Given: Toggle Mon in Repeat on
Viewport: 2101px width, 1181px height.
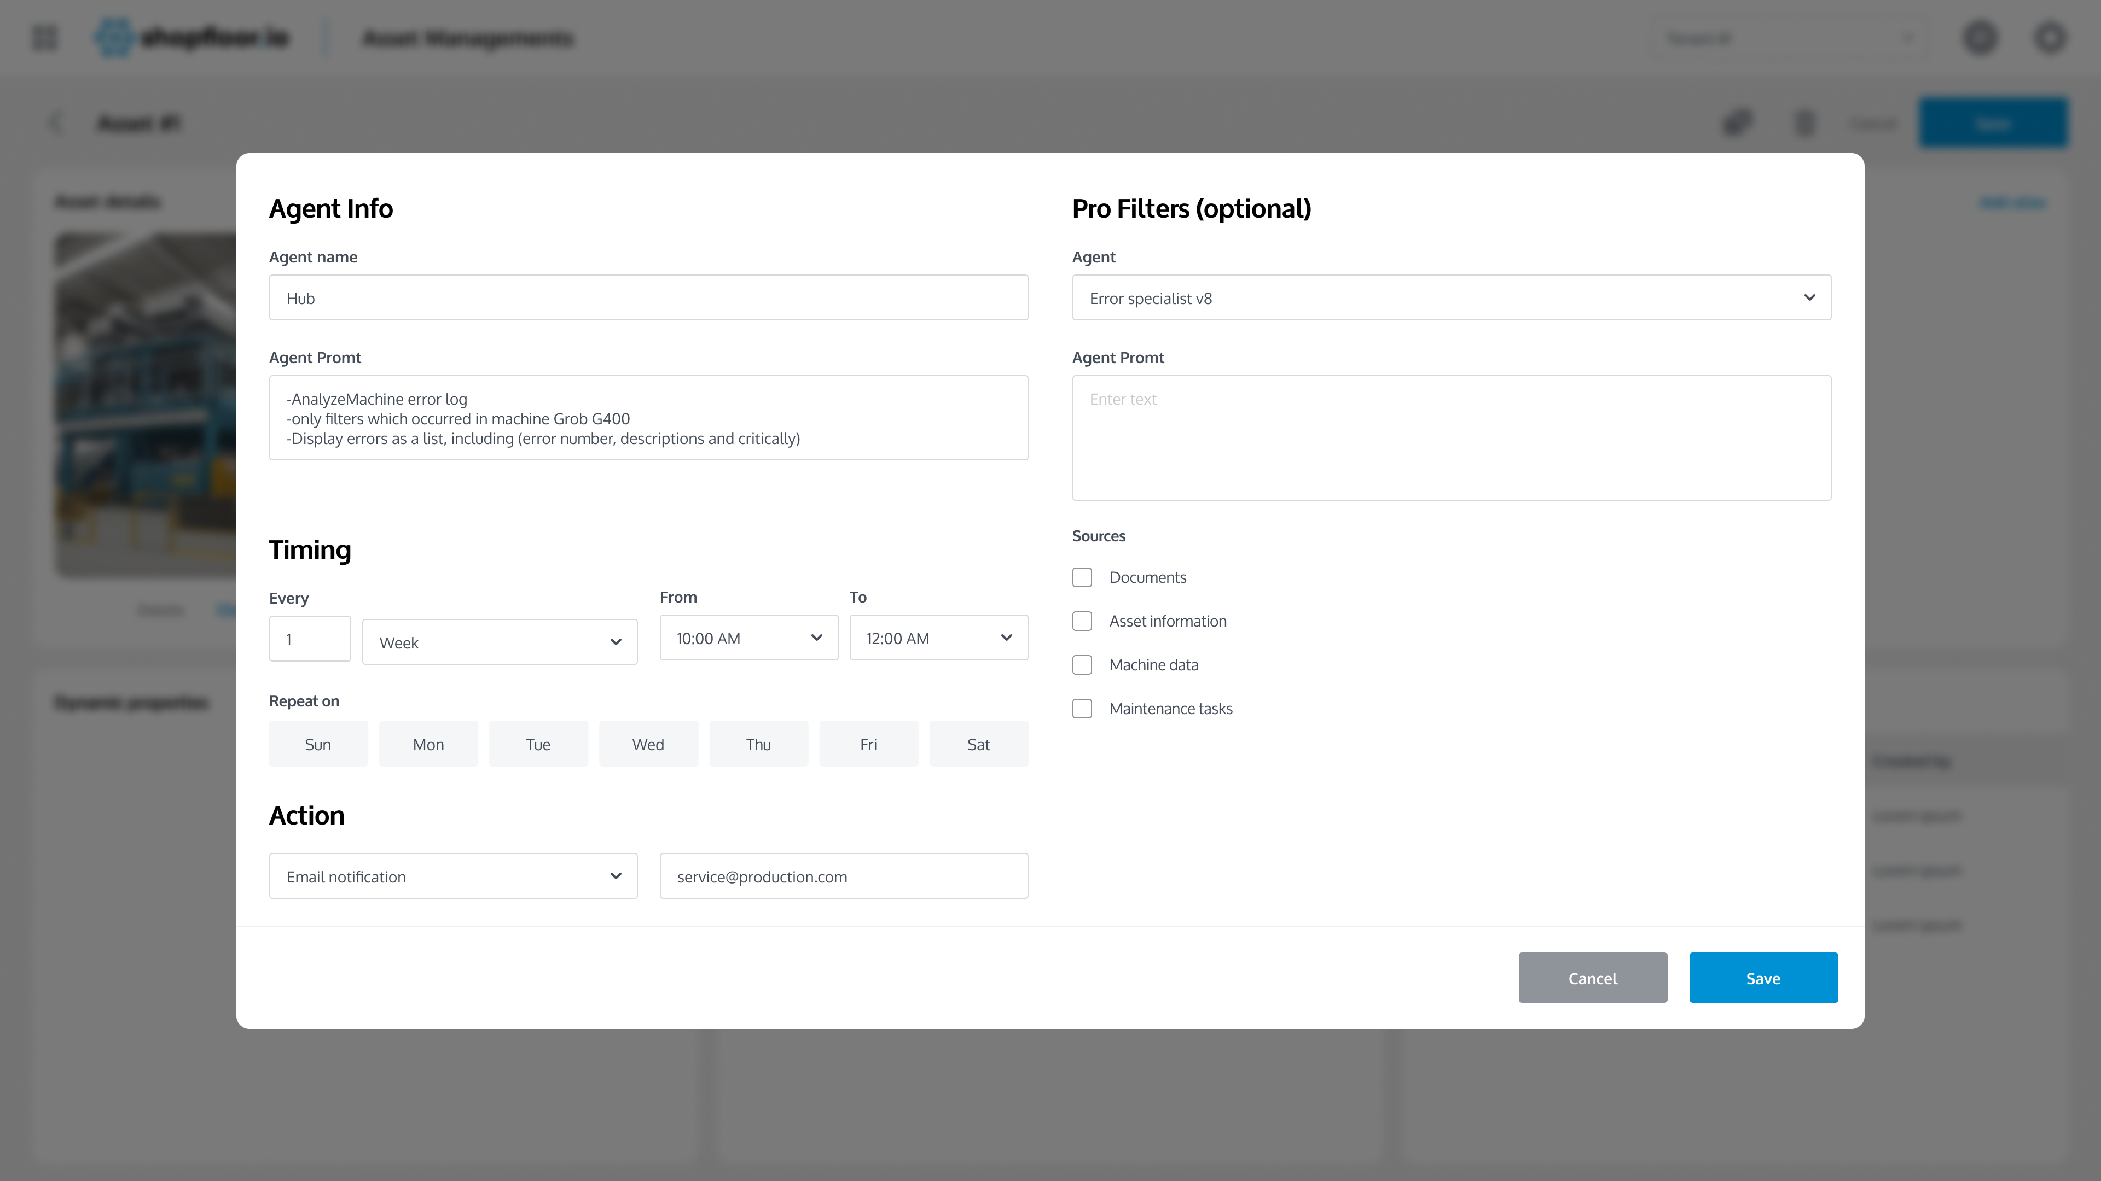Looking at the screenshot, I should click(x=428, y=744).
